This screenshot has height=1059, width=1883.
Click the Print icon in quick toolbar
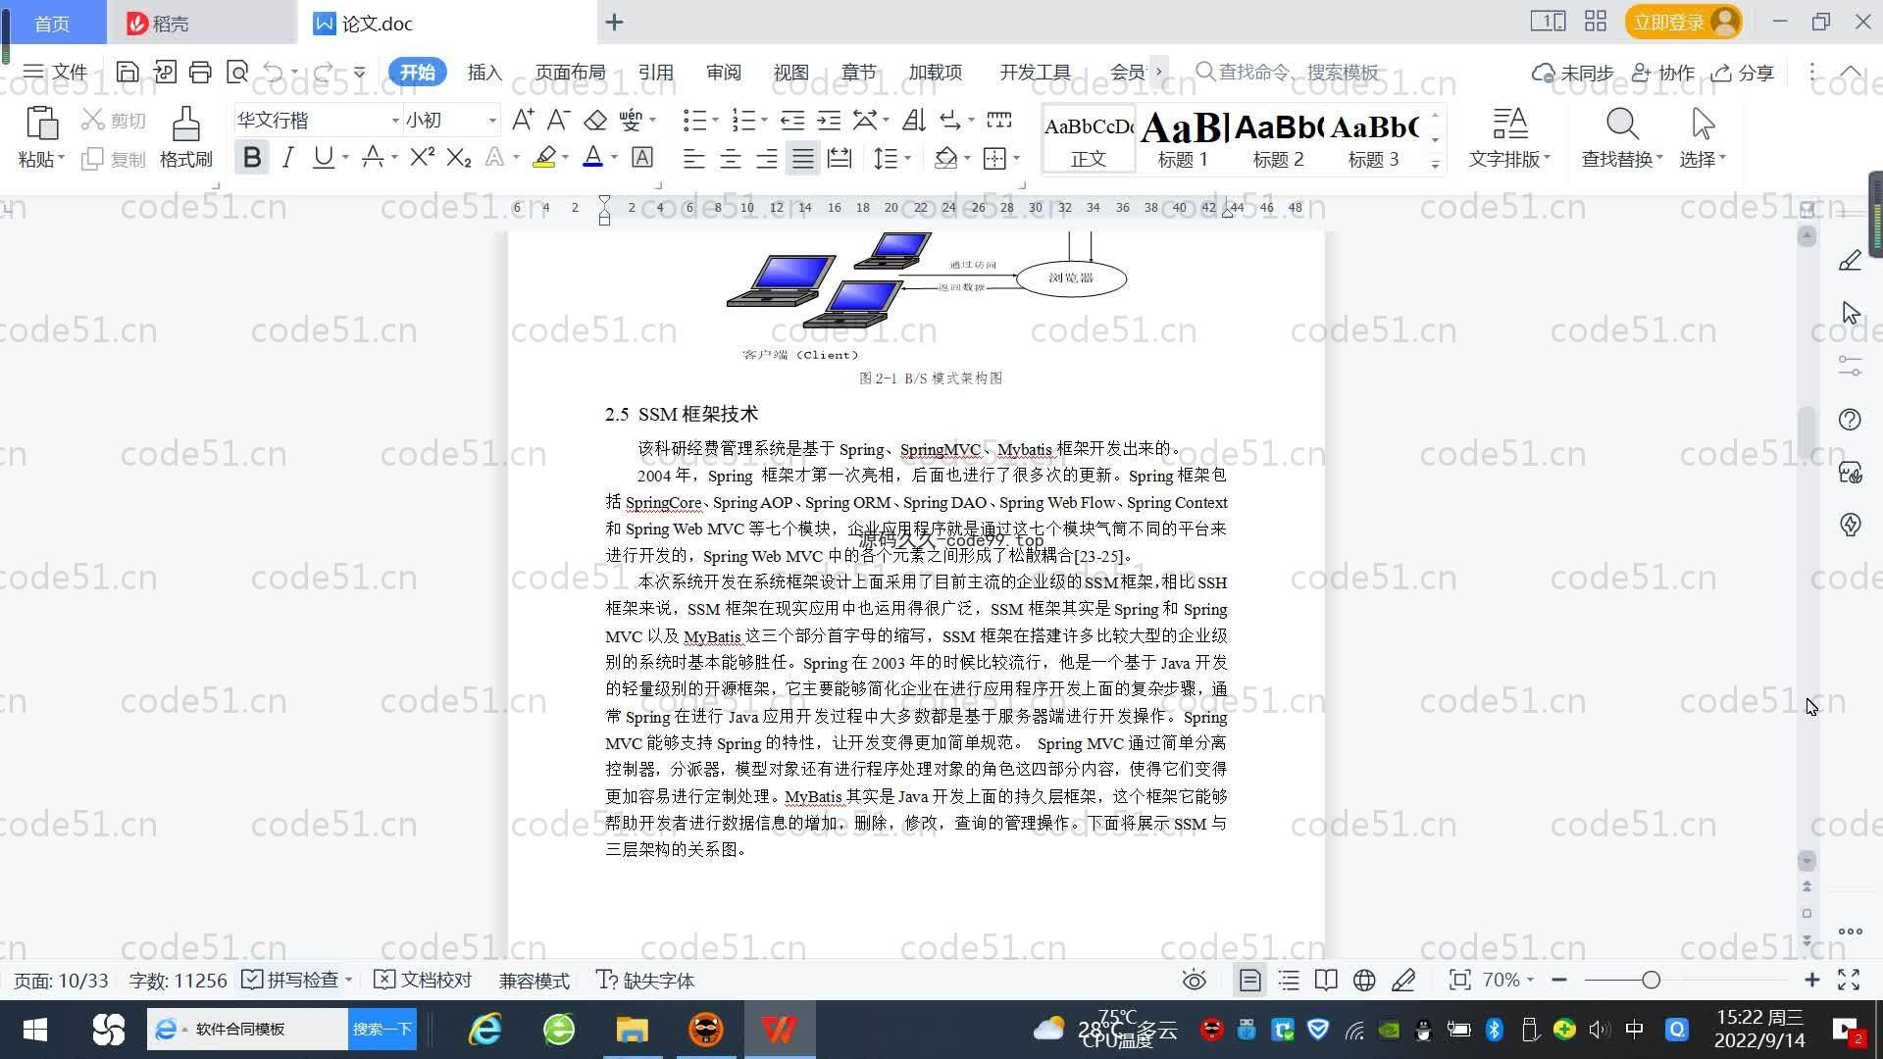[200, 72]
